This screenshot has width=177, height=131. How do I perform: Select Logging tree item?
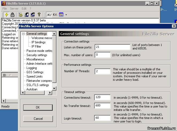[32, 68]
